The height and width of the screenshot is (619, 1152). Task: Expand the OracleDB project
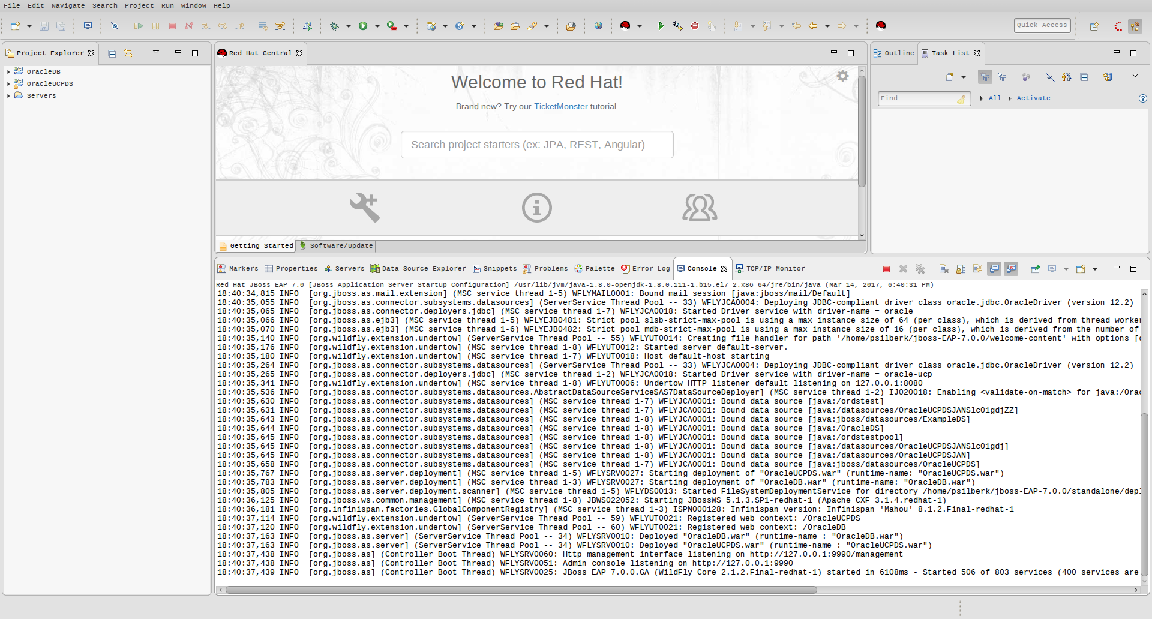(8, 72)
